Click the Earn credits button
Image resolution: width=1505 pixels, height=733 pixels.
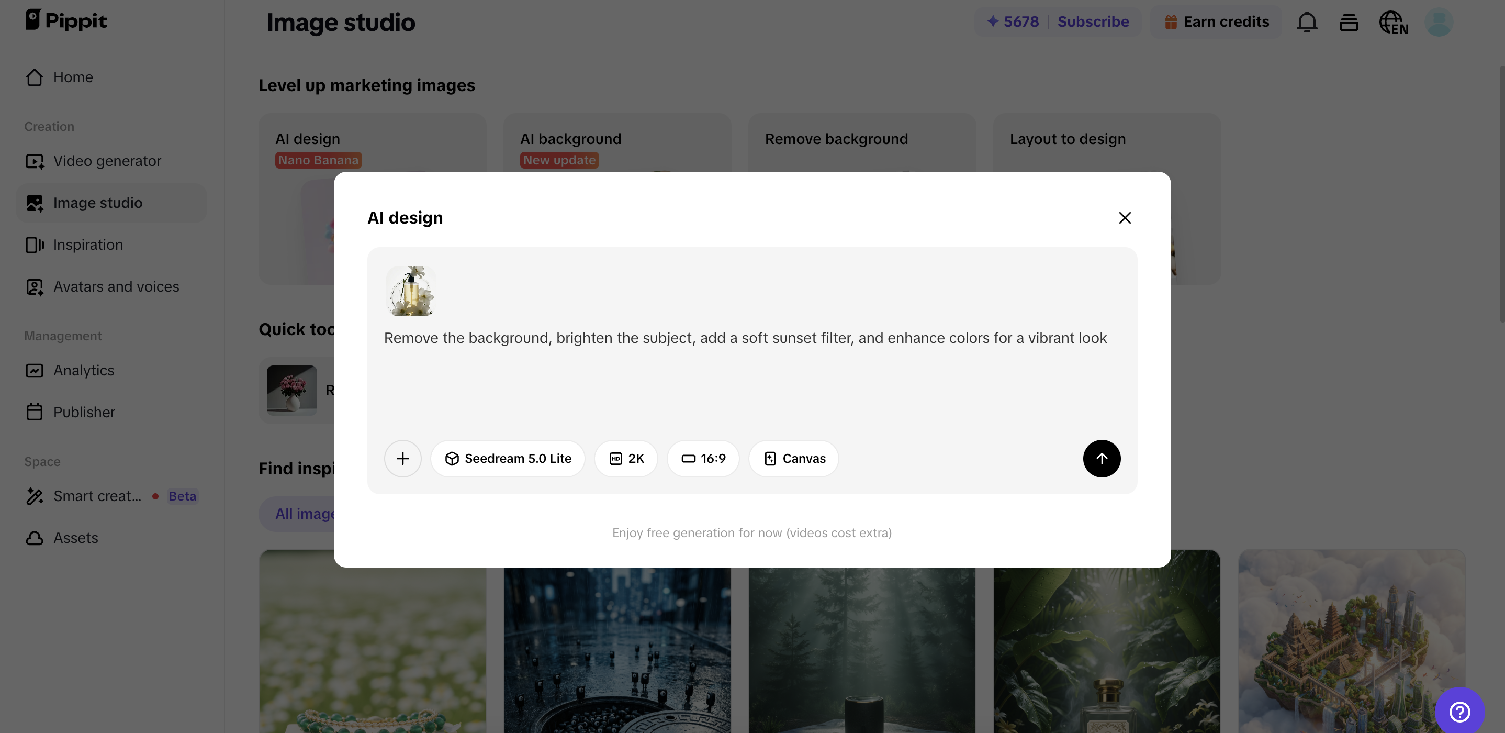click(x=1216, y=21)
